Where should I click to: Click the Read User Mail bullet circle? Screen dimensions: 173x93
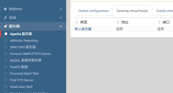click(6, 87)
